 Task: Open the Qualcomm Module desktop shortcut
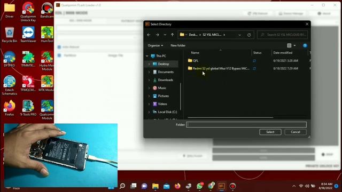[47, 110]
